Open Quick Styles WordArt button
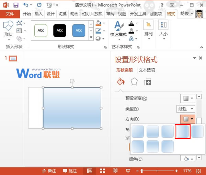The image size is (206, 175). (x=118, y=31)
